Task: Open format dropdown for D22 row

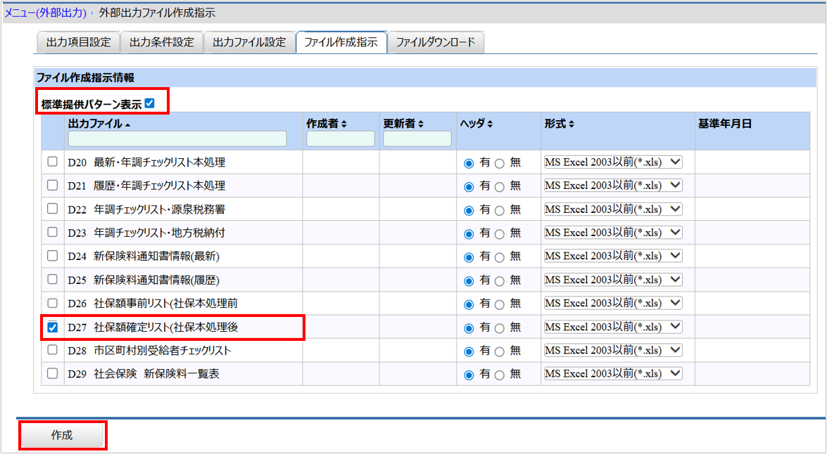Action: coord(613,209)
